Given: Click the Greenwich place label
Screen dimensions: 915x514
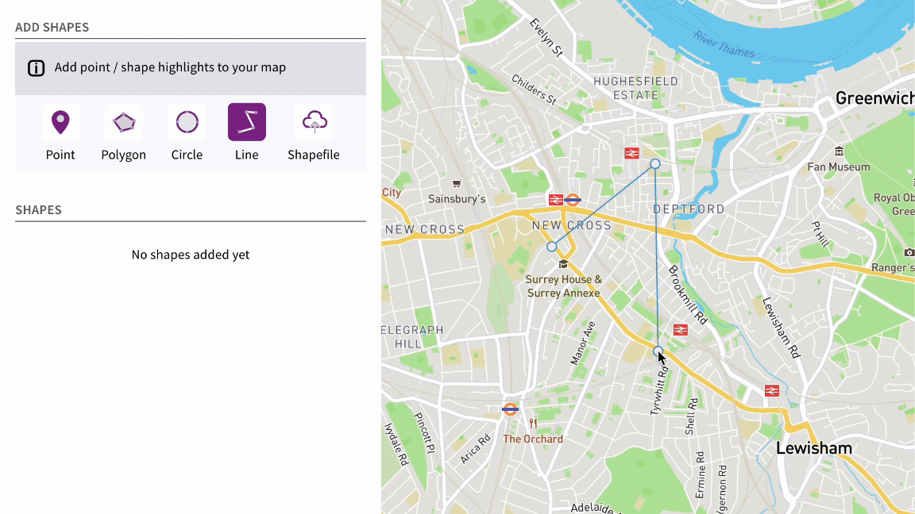Looking at the screenshot, I should (874, 98).
